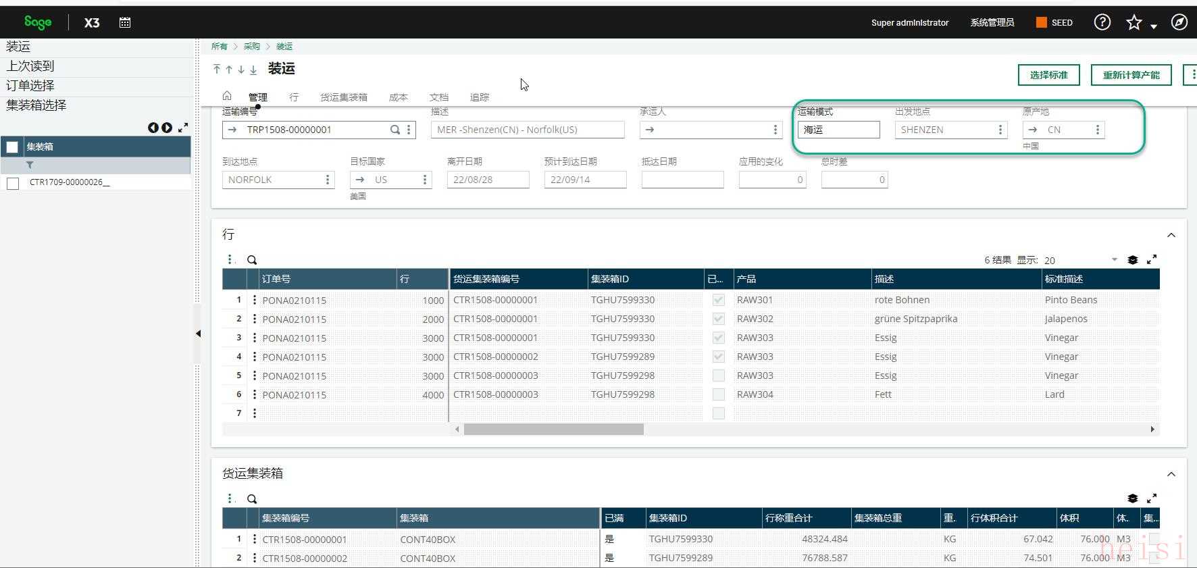
Task: Open the 显示 20 results dropdown
Action: click(1114, 260)
